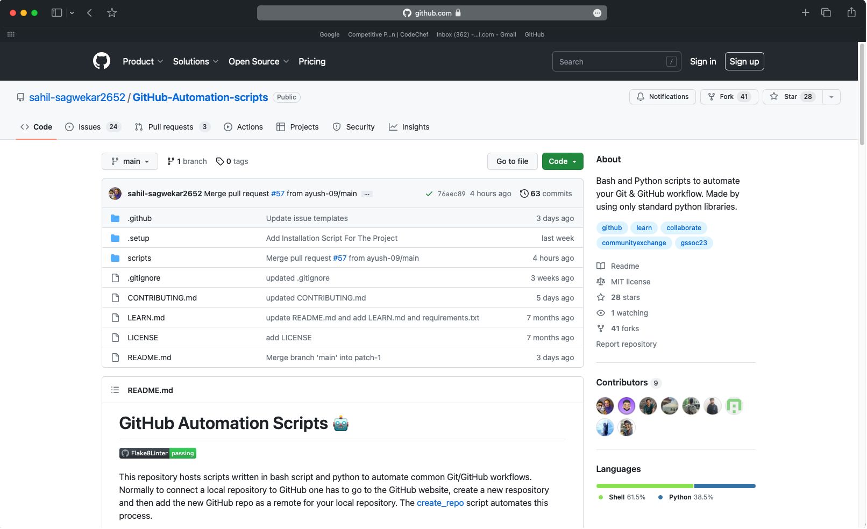Click the page vertical scrollbar
The width and height of the screenshot is (867, 529).
pyautogui.click(x=862, y=94)
